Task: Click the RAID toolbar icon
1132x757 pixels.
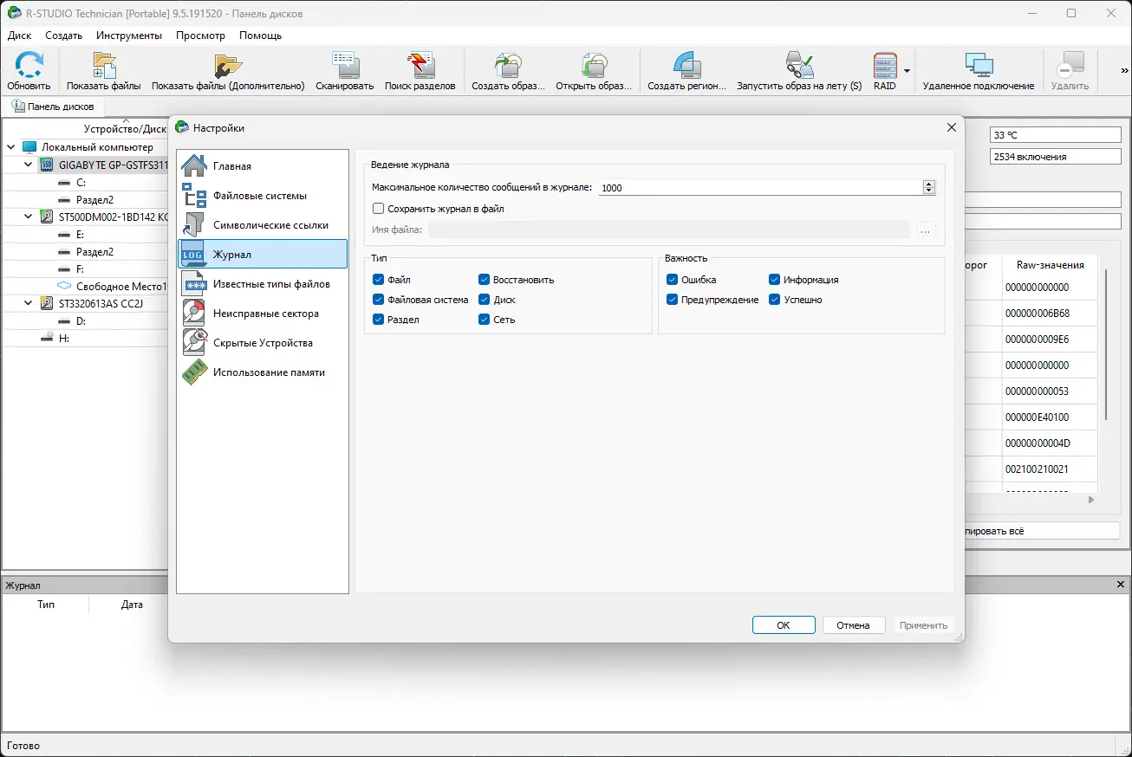Action: [885, 71]
